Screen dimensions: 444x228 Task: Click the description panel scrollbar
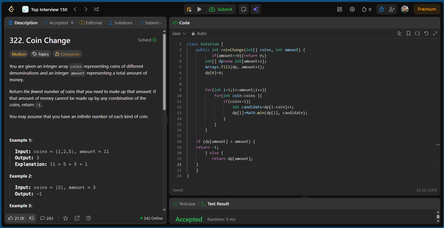(x=164, y=73)
